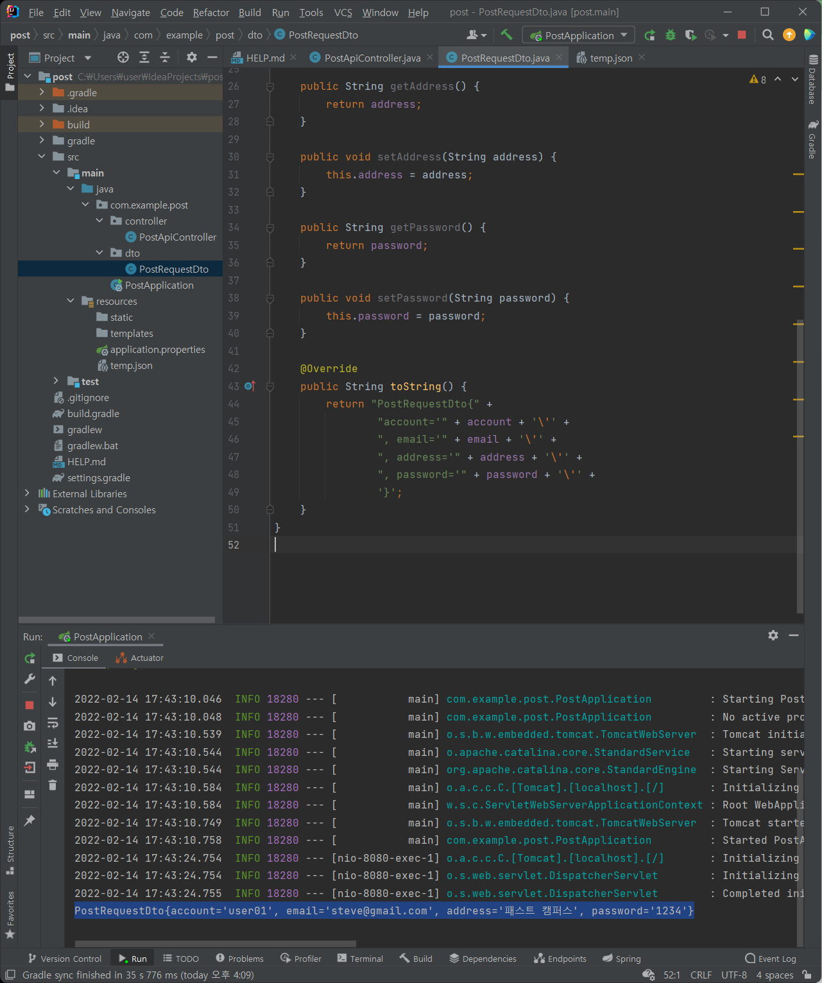Click Expand All icon in Project panel
The width and height of the screenshot is (822, 983).
(x=144, y=58)
